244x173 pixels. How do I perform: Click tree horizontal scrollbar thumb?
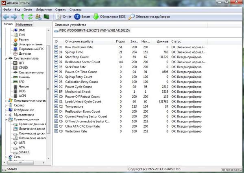coord(20,162)
